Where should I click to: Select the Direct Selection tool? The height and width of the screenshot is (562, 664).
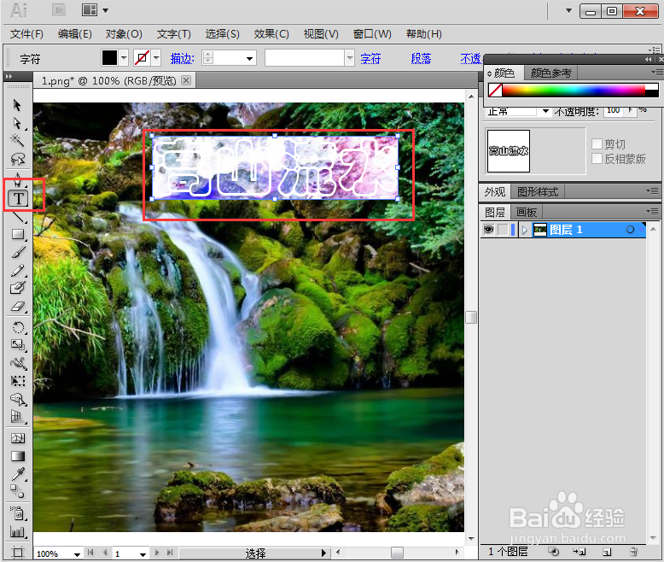pos(17,123)
